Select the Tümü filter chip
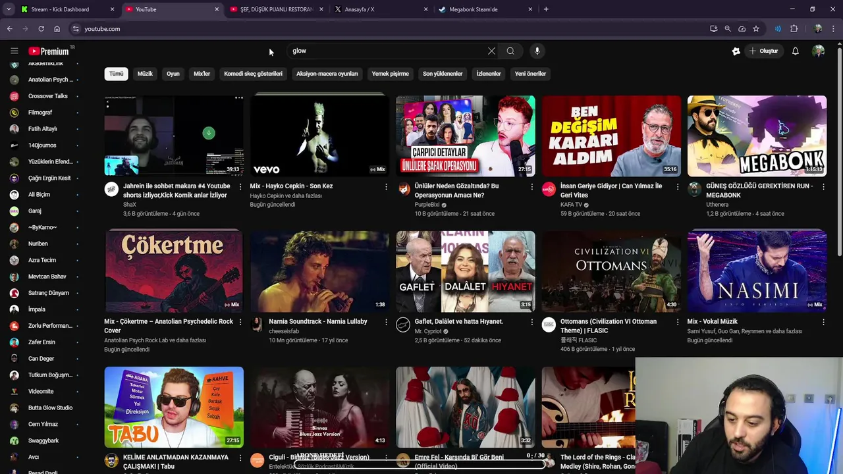The image size is (843, 474). coord(116,74)
